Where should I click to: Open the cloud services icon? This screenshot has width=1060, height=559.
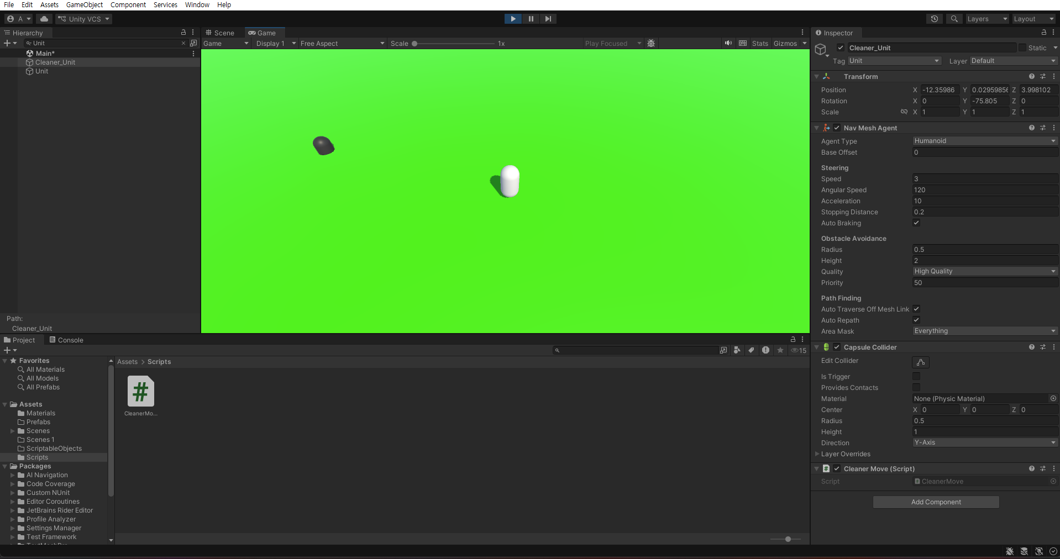click(x=44, y=19)
